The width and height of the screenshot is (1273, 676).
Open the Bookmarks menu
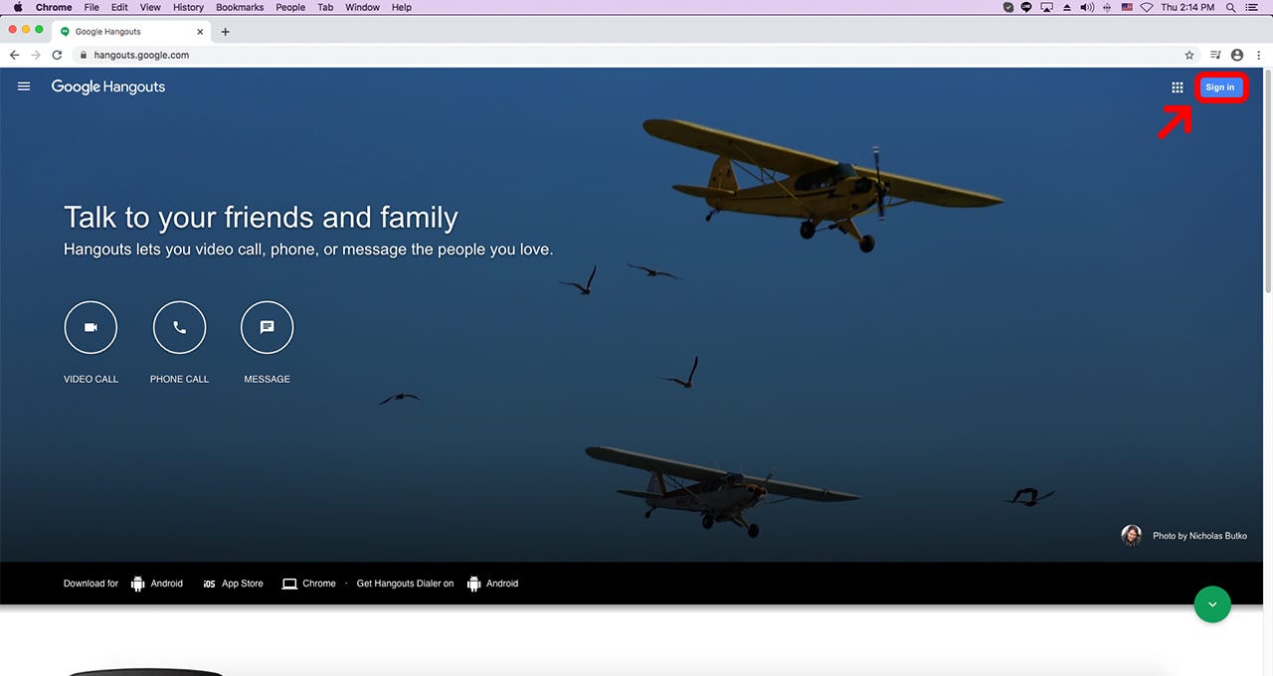(240, 7)
